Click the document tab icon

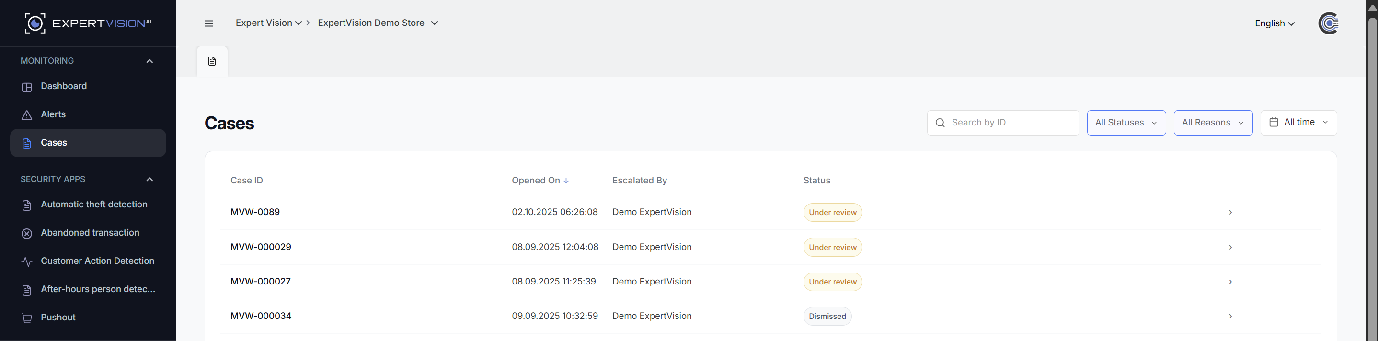coord(212,61)
